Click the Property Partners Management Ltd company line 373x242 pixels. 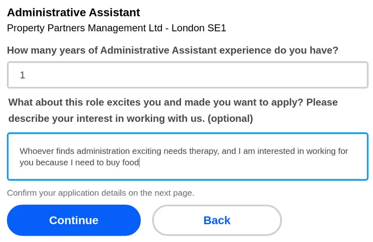pyautogui.click(x=117, y=28)
